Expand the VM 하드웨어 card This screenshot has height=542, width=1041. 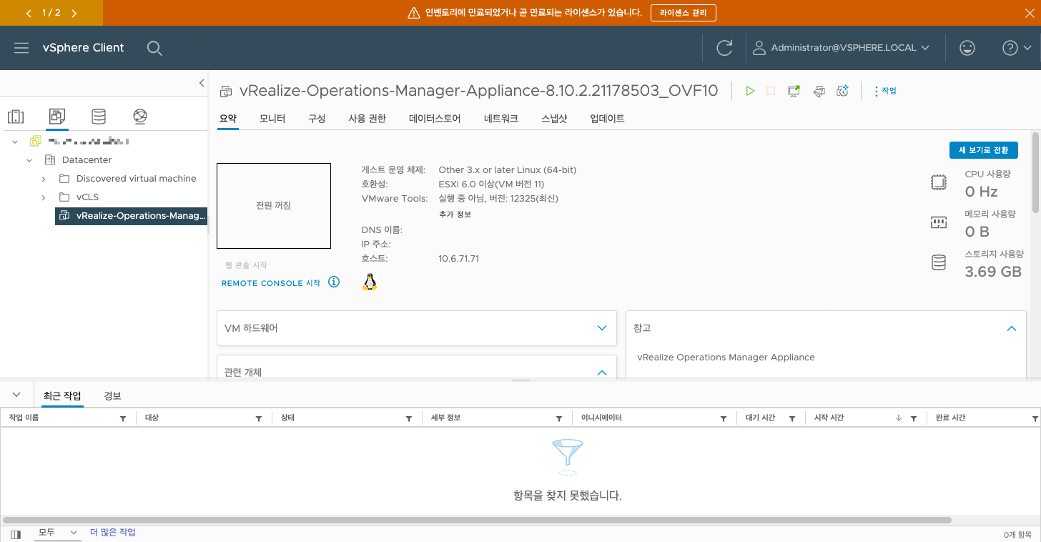click(602, 328)
